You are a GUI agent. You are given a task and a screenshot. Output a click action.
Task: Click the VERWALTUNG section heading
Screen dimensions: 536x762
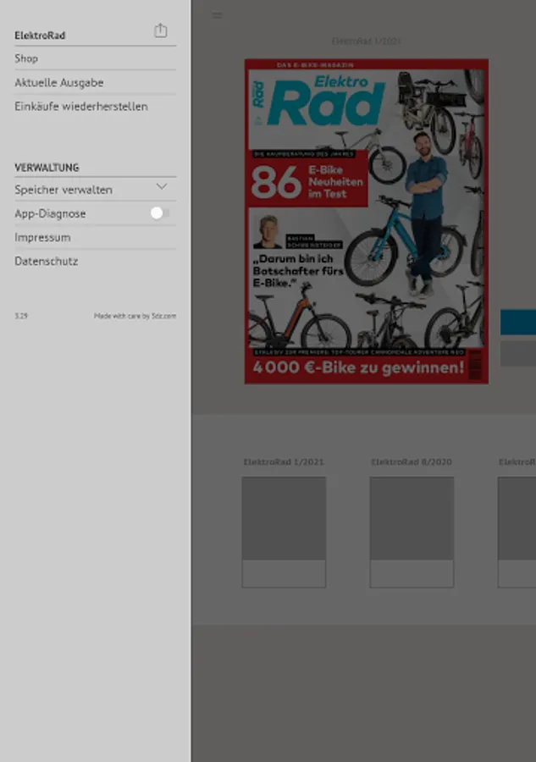(47, 168)
